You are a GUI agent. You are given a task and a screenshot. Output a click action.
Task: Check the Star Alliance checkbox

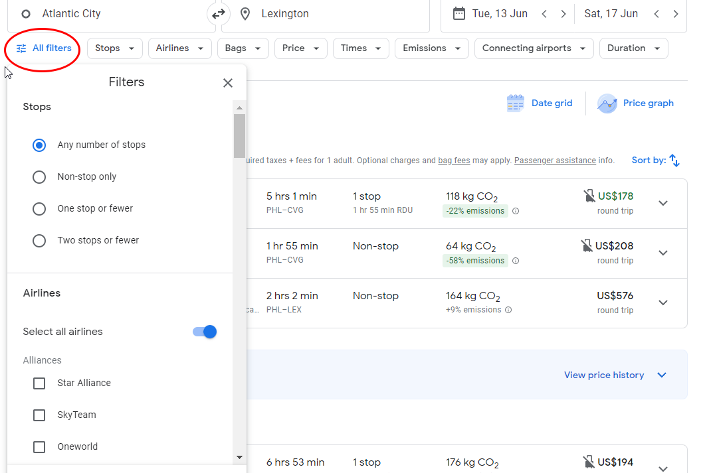click(39, 383)
